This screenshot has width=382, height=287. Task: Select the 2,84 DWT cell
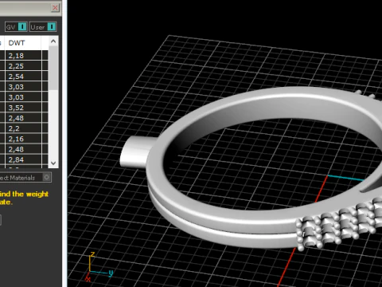pos(23,159)
